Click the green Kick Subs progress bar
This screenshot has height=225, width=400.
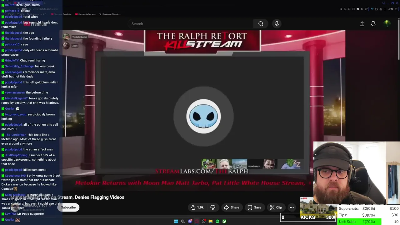click(x=359, y=222)
